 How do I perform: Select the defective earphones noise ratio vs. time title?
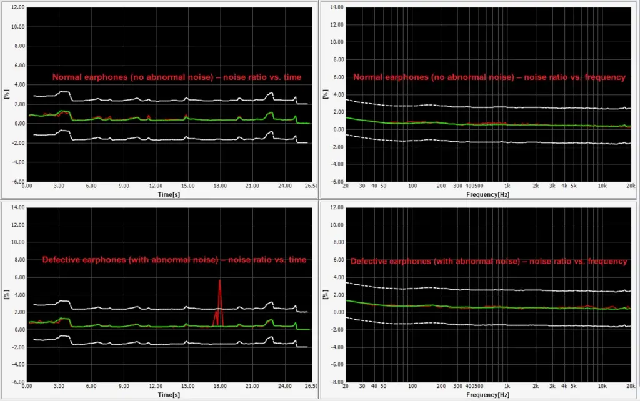point(174,260)
